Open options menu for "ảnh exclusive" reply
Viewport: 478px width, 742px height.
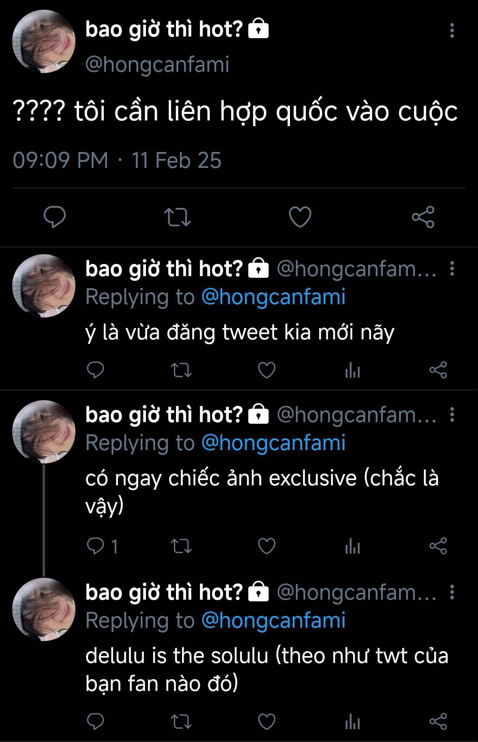pyautogui.click(x=452, y=414)
